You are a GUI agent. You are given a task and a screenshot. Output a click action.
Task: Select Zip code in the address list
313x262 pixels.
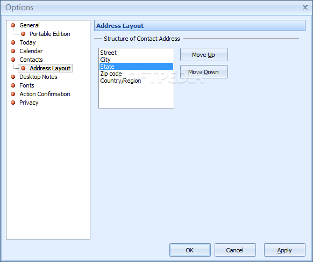pos(136,74)
